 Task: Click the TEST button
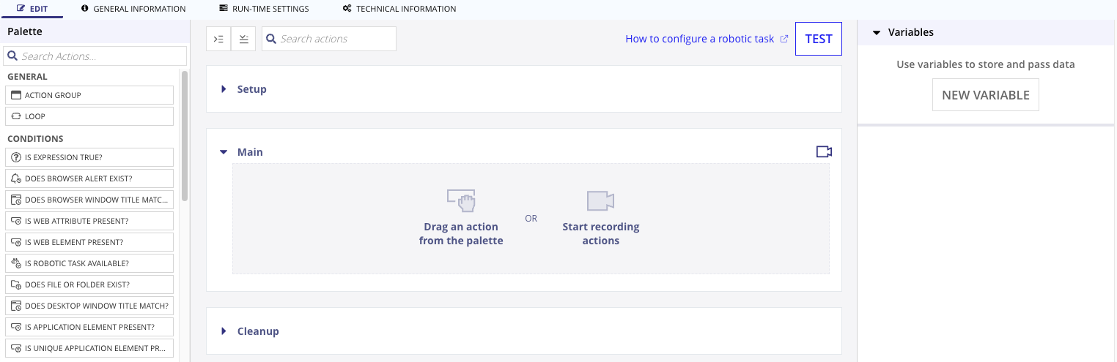pyautogui.click(x=819, y=39)
